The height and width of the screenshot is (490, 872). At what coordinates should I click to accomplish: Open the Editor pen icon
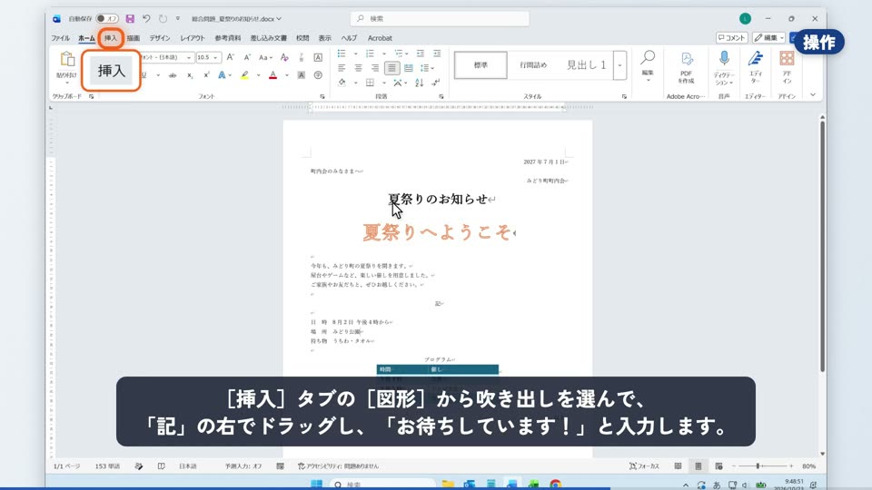[755, 58]
